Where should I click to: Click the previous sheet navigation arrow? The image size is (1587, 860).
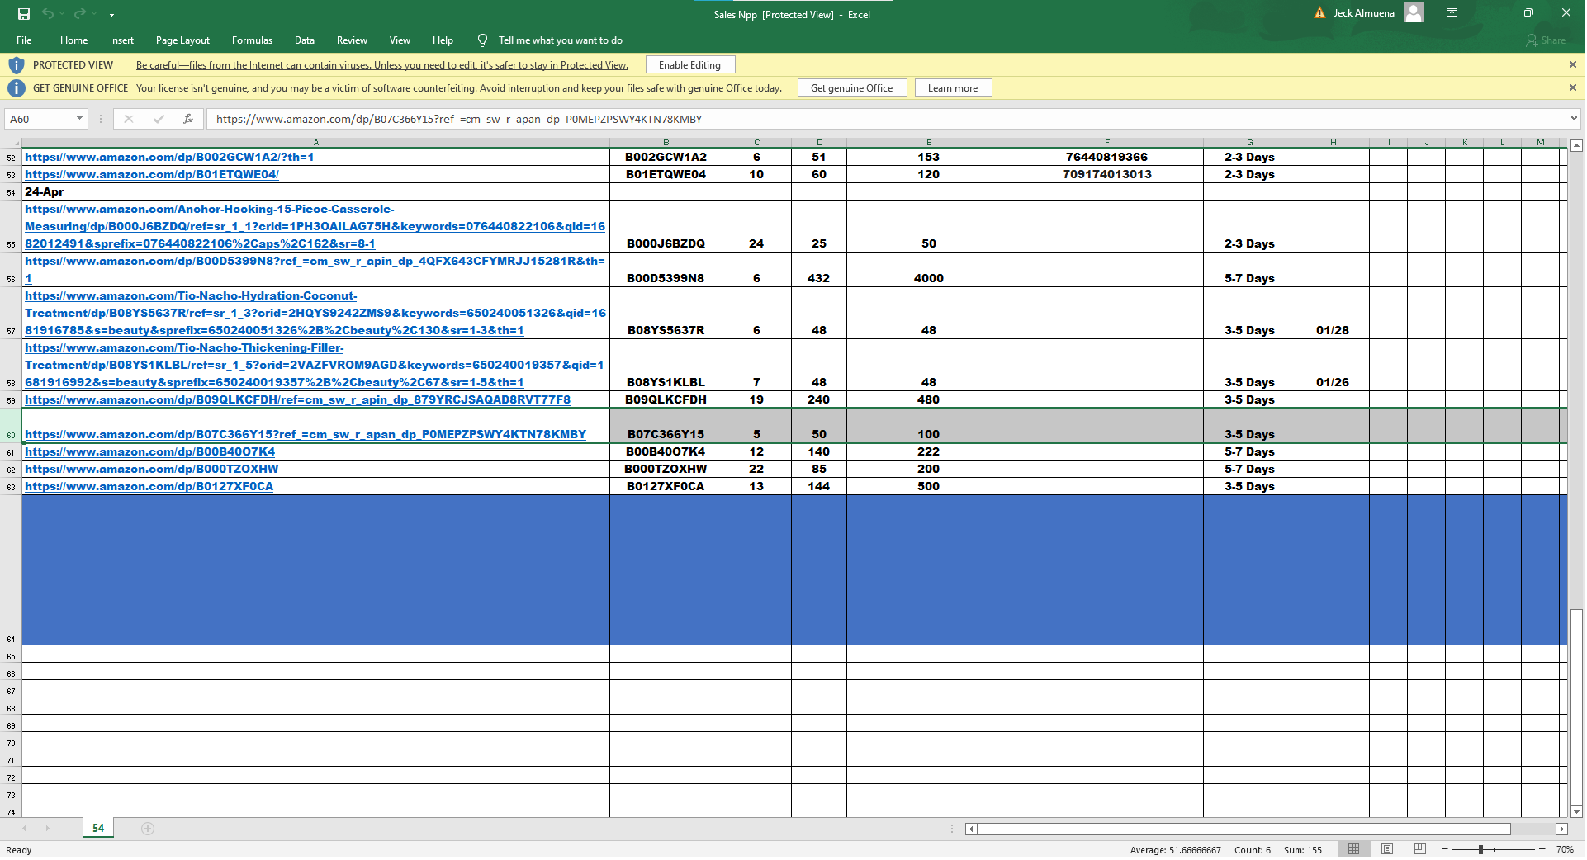(25, 829)
